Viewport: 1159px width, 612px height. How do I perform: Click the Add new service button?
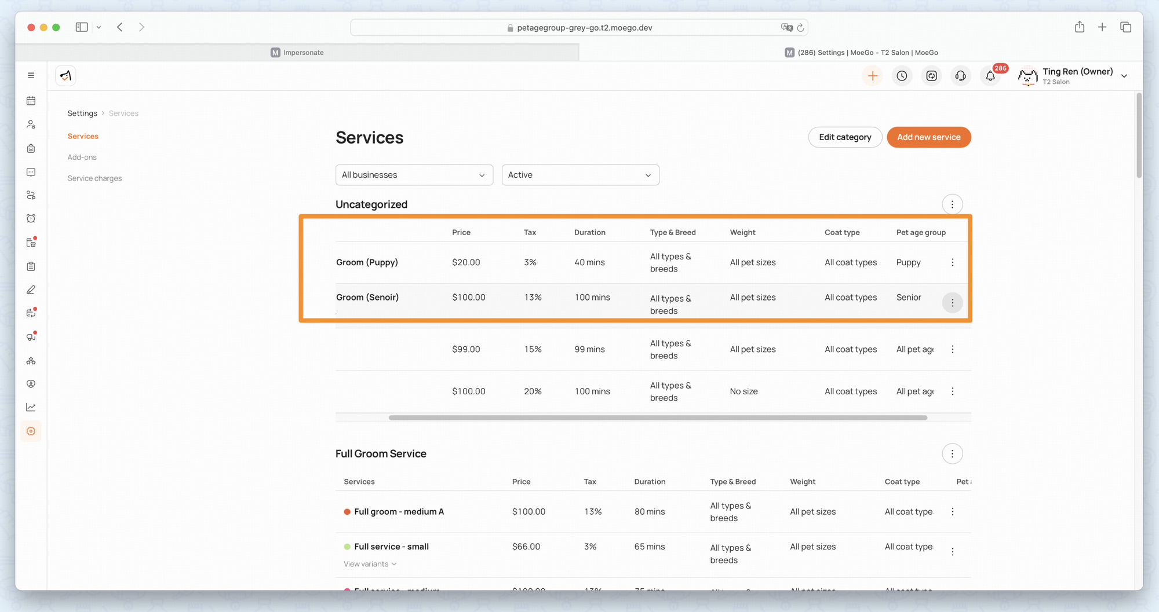coord(928,137)
